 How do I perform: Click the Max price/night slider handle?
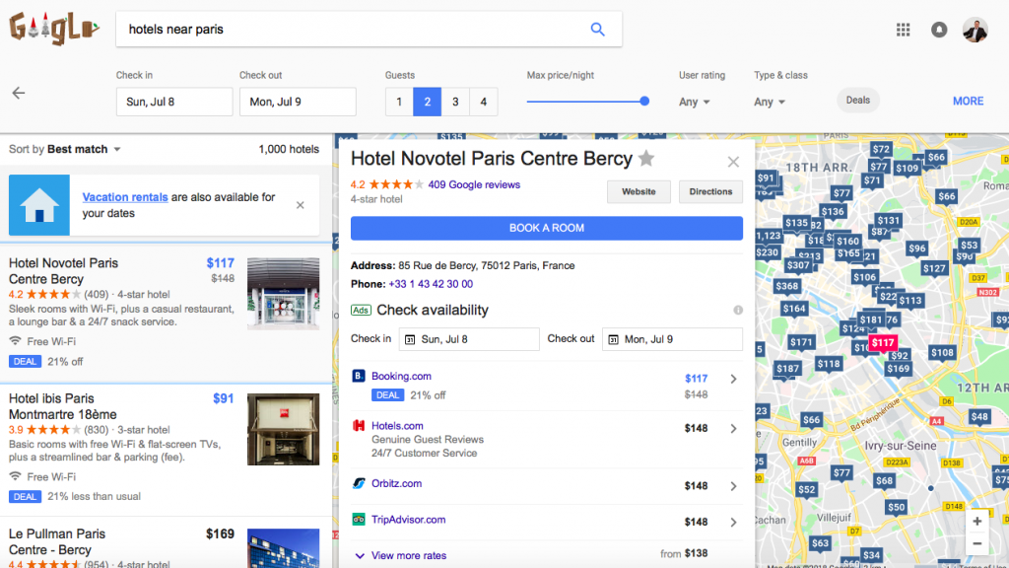(644, 102)
